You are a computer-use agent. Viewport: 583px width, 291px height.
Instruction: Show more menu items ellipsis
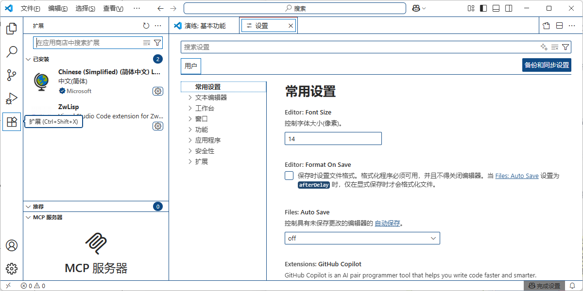[x=137, y=8]
